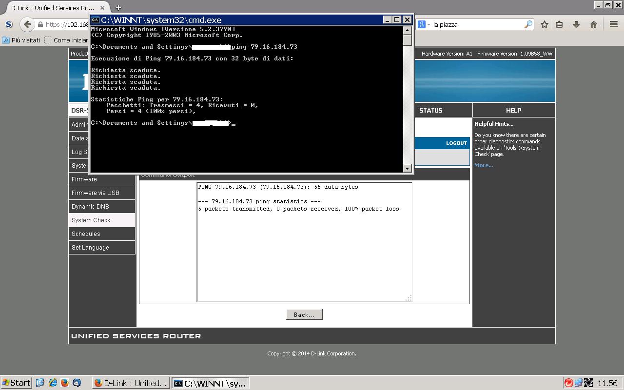The image size is (624, 390).
Task: Open the Windows Start button
Action: click(x=16, y=383)
